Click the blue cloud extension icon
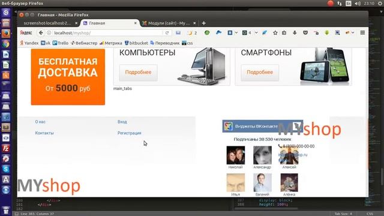The image size is (384, 216). click(218, 32)
